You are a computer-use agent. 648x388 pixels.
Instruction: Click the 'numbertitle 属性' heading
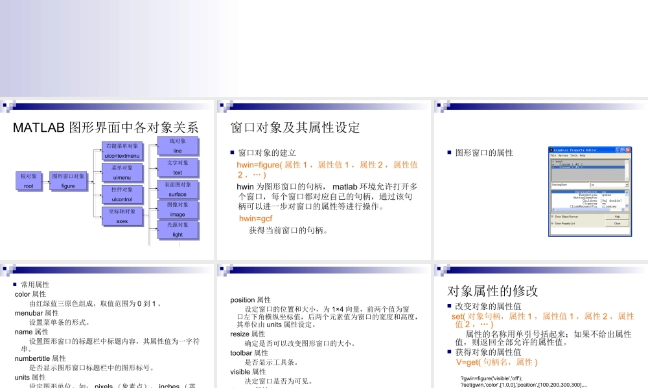coord(40,358)
